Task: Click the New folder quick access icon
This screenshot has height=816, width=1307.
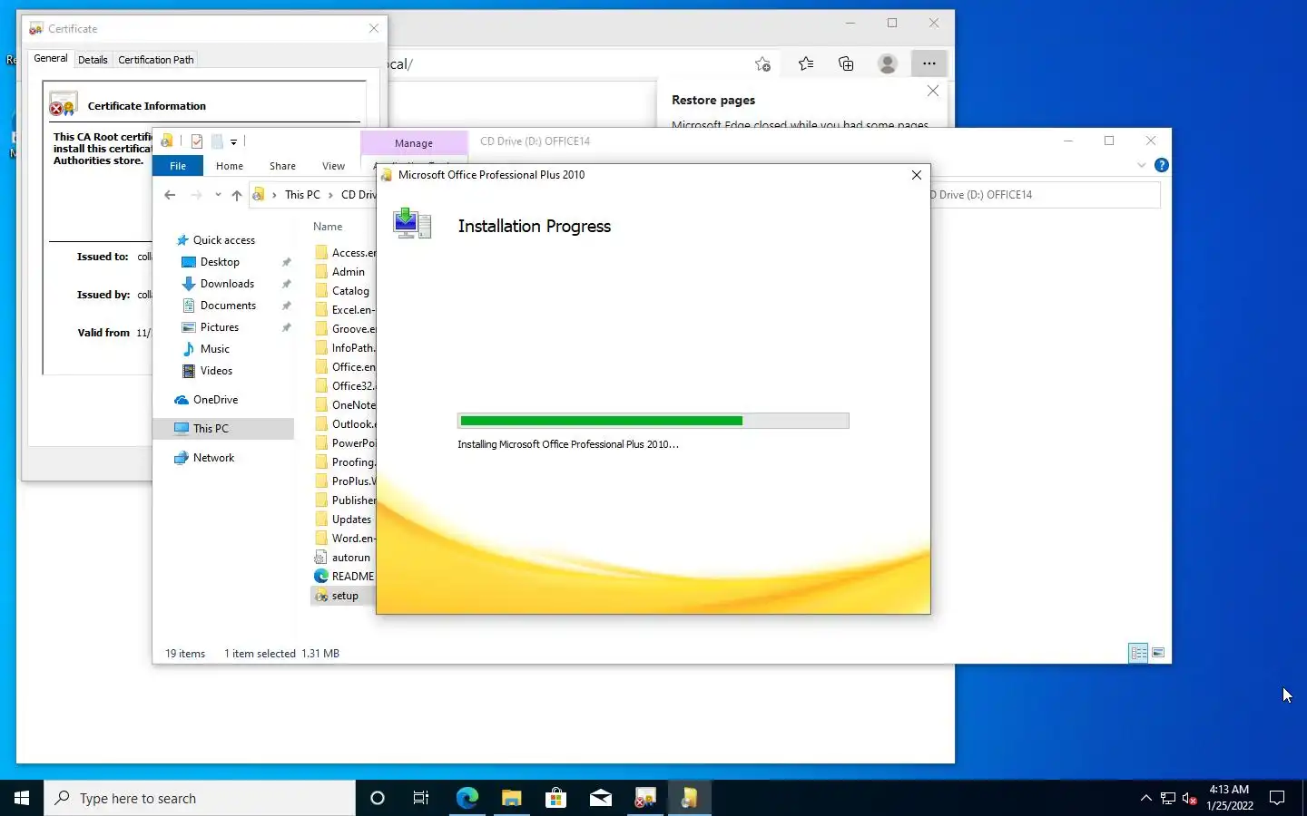Action: point(217,141)
